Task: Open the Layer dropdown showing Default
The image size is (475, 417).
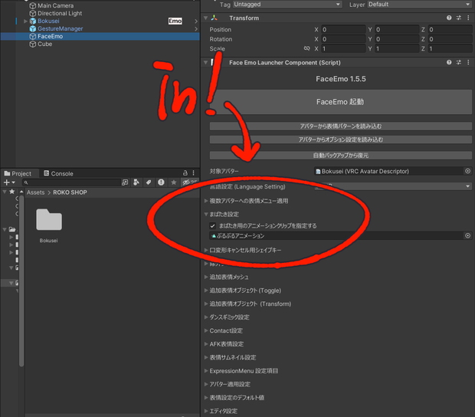Action: [419, 5]
